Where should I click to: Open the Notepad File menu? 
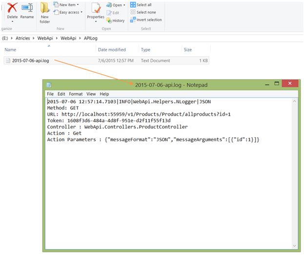50,94
